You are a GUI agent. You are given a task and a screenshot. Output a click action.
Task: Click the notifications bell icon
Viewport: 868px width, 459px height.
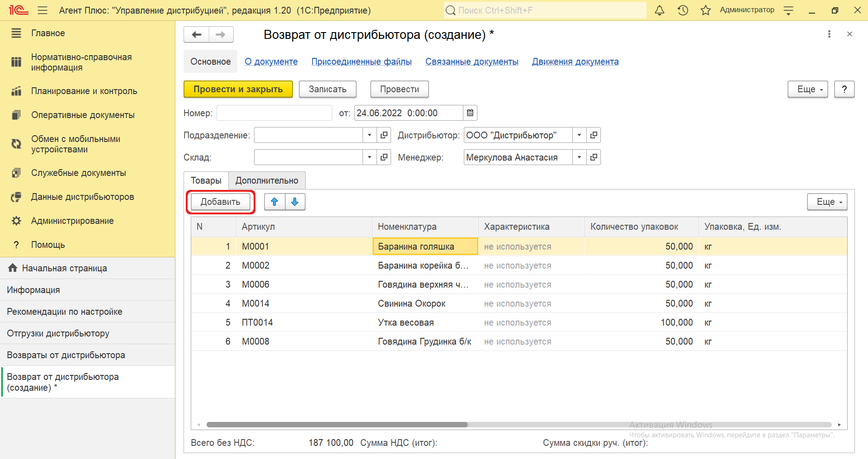[660, 10]
